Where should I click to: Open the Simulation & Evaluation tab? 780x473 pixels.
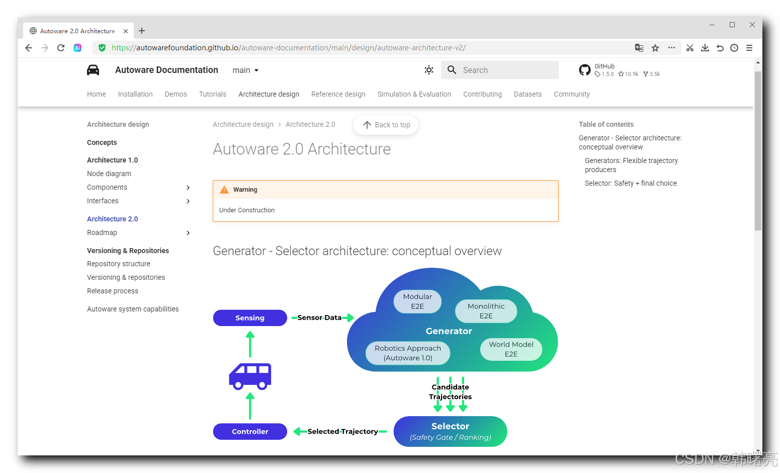click(414, 94)
